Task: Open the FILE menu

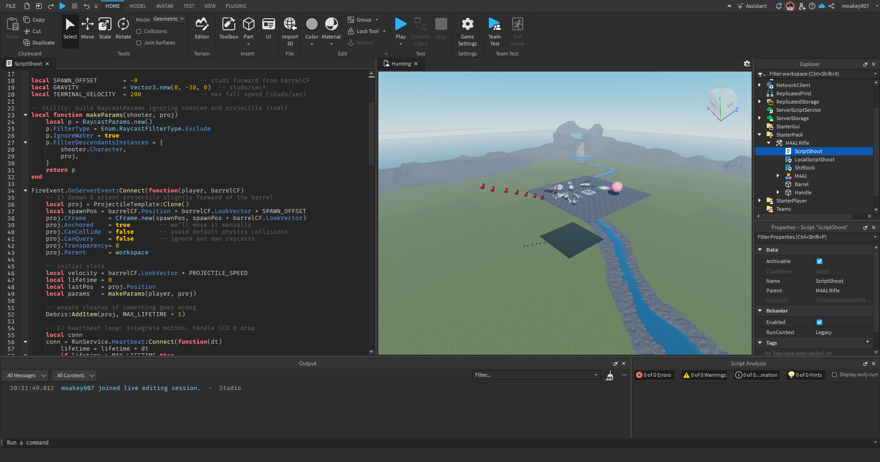Action: 11,6
